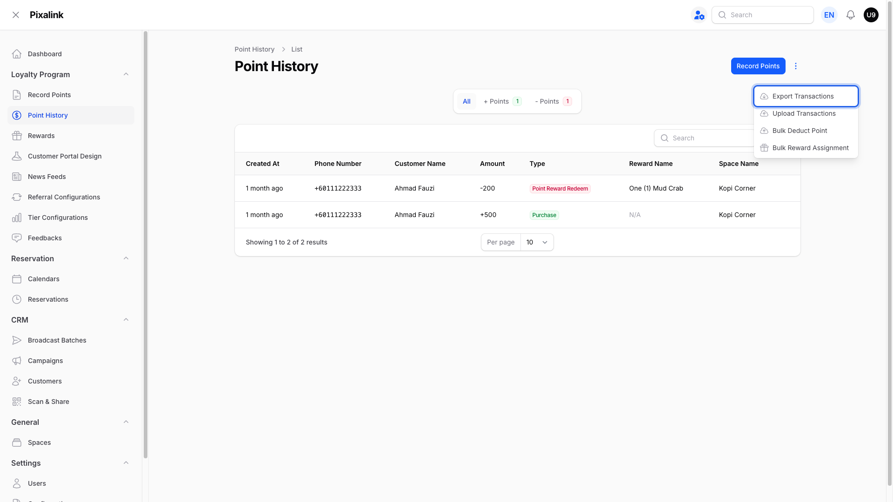Click the global Search field in top bar
Image resolution: width=893 pixels, height=502 pixels.
(x=763, y=15)
